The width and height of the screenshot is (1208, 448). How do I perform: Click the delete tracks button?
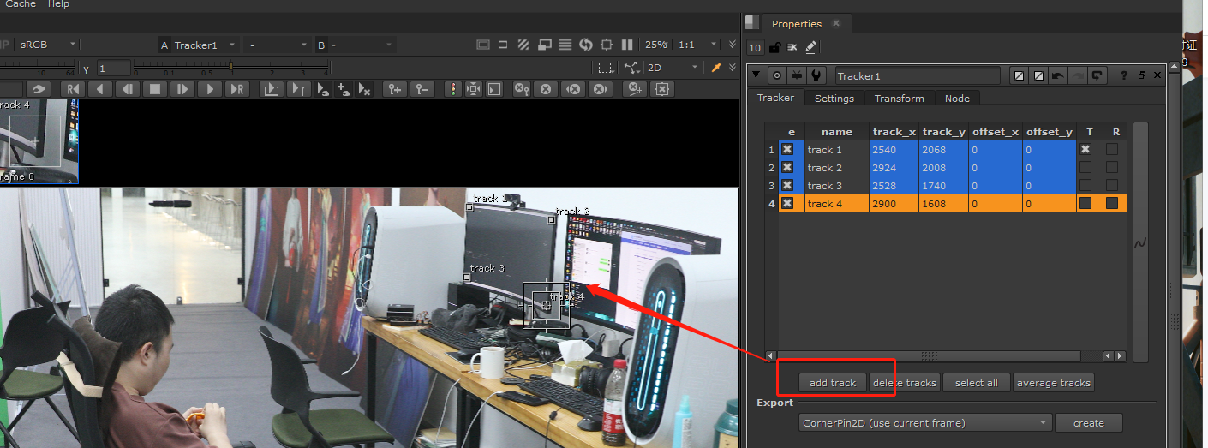click(904, 383)
